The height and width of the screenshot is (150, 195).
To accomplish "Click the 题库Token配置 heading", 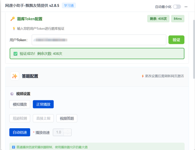I will (x=30, y=19).
